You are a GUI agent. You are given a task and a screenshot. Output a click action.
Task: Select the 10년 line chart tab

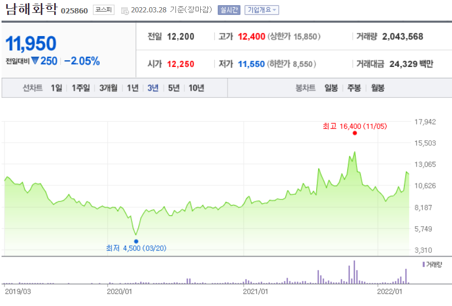click(196, 88)
